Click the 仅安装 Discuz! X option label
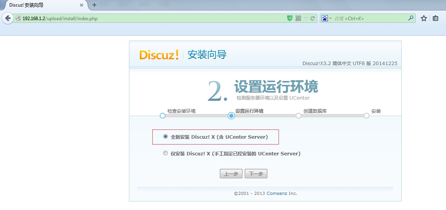 (235, 153)
